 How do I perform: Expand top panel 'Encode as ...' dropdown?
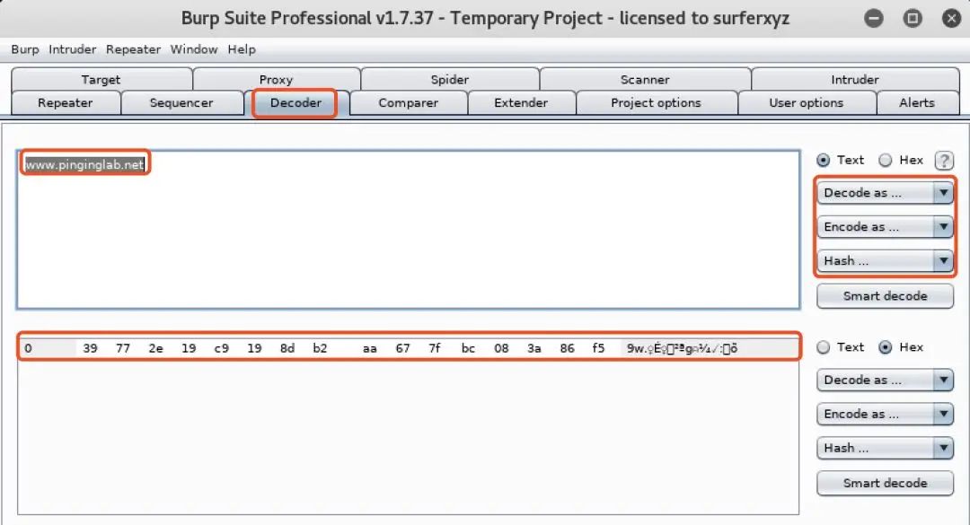pos(885,227)
